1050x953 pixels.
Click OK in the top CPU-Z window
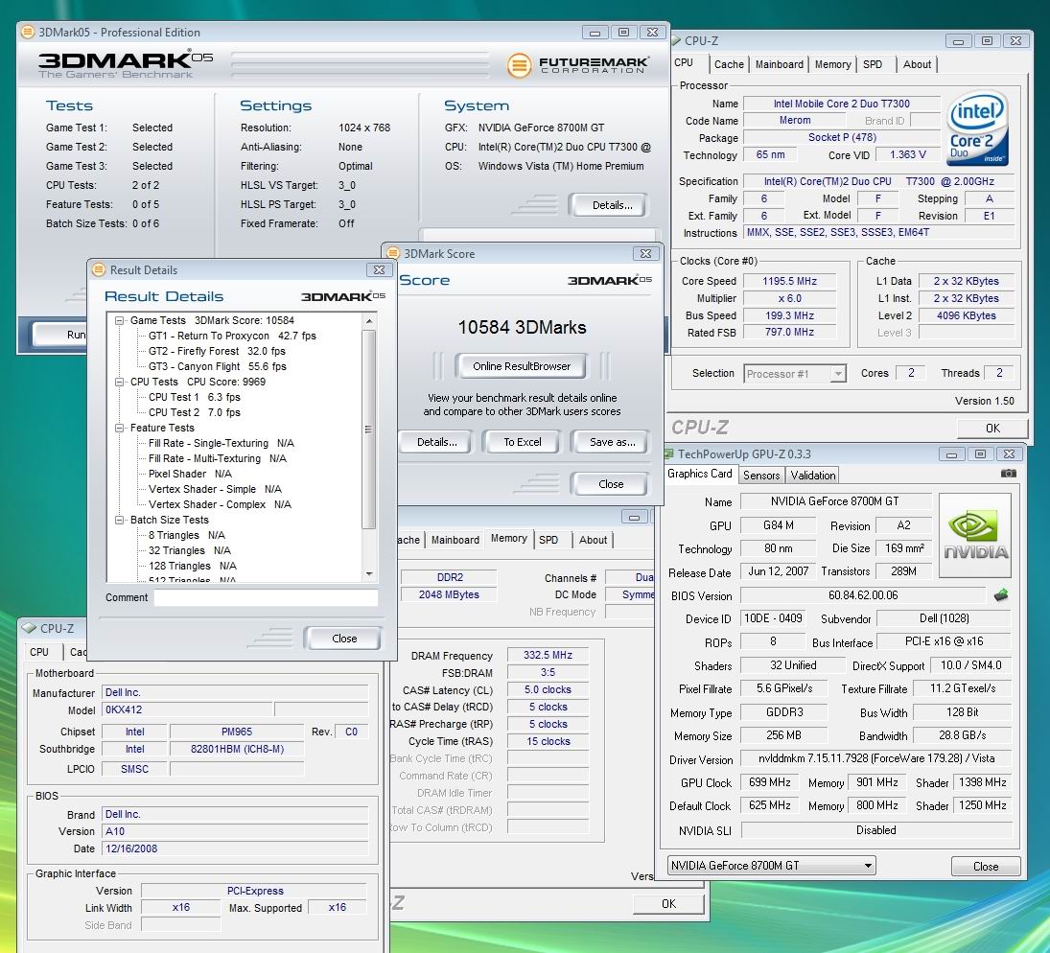click(x=992, y=429)
